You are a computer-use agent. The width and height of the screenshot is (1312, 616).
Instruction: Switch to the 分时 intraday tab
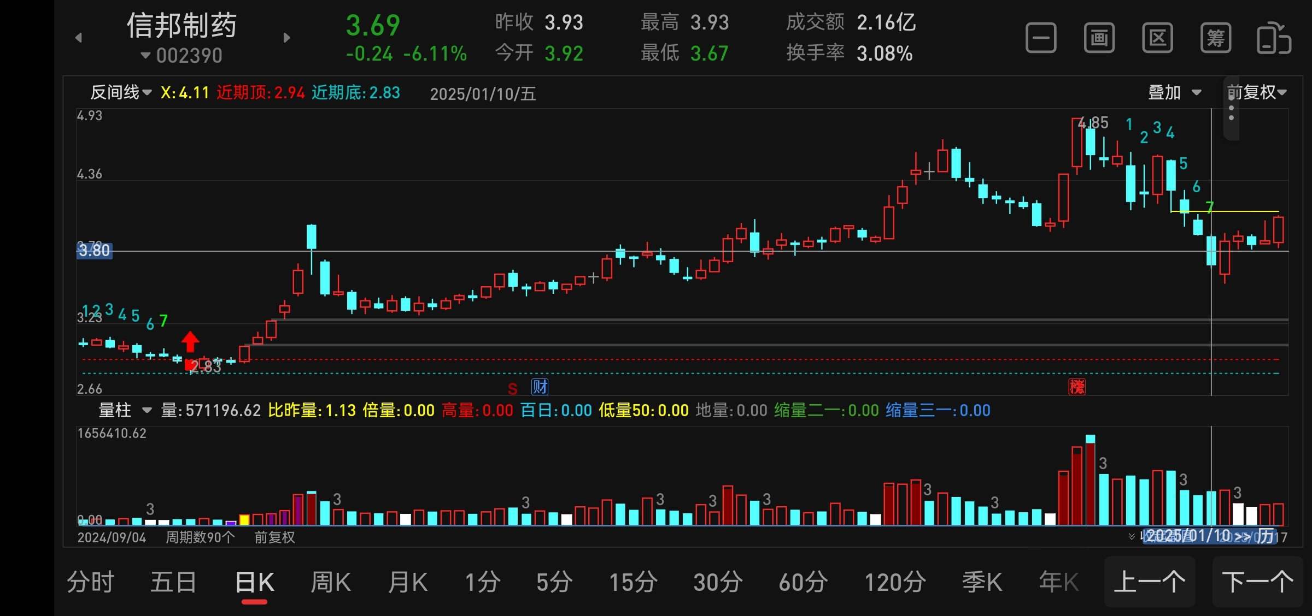click(x=90, y=582)
